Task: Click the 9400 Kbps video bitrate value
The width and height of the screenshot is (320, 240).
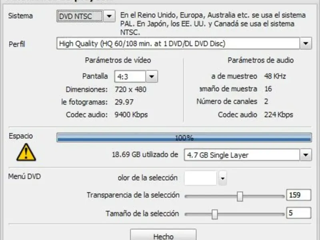Action: pyautogui.click(x=131, y=115)
